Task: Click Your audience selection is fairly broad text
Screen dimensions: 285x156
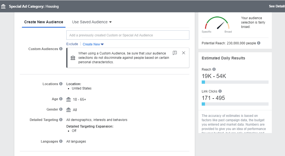Action: click(253, 22)
